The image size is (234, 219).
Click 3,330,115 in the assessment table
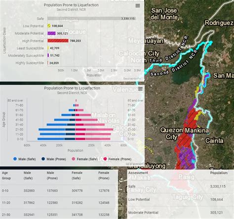tap(218, 186)
